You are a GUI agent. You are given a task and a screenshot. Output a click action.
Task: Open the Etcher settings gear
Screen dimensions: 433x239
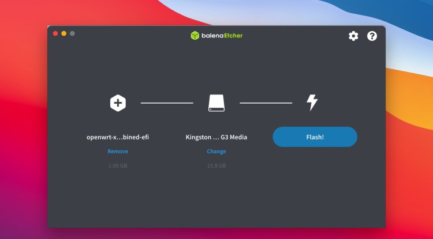353,36
